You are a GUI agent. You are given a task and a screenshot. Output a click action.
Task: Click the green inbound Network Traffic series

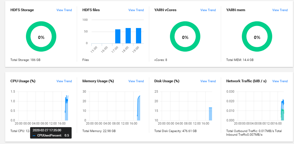[282, 115]
